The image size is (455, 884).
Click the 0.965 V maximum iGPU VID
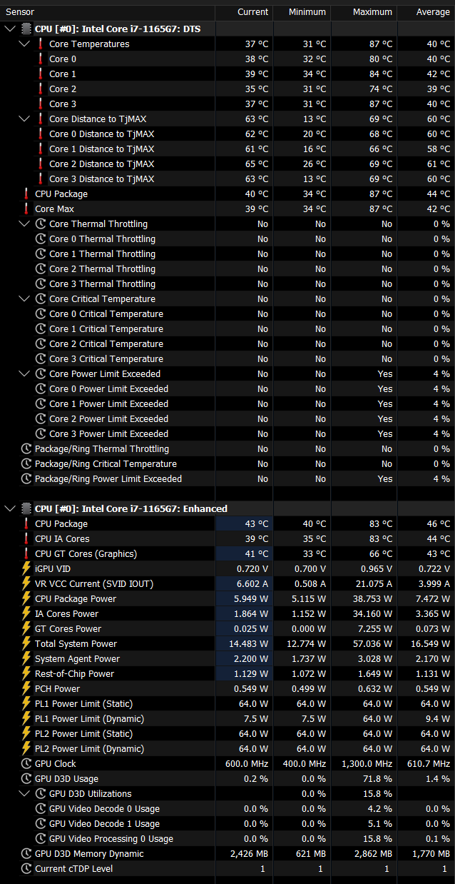(x=376, y=568)
